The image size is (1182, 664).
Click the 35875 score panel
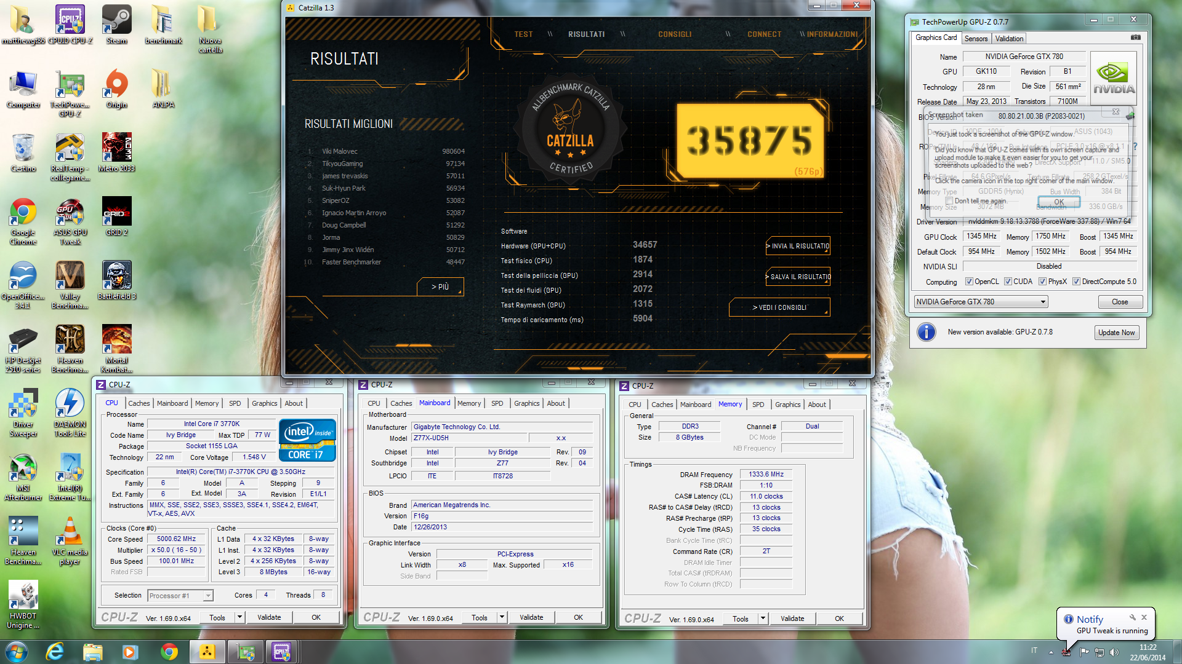pyautogui.click(x=750, y=140)
